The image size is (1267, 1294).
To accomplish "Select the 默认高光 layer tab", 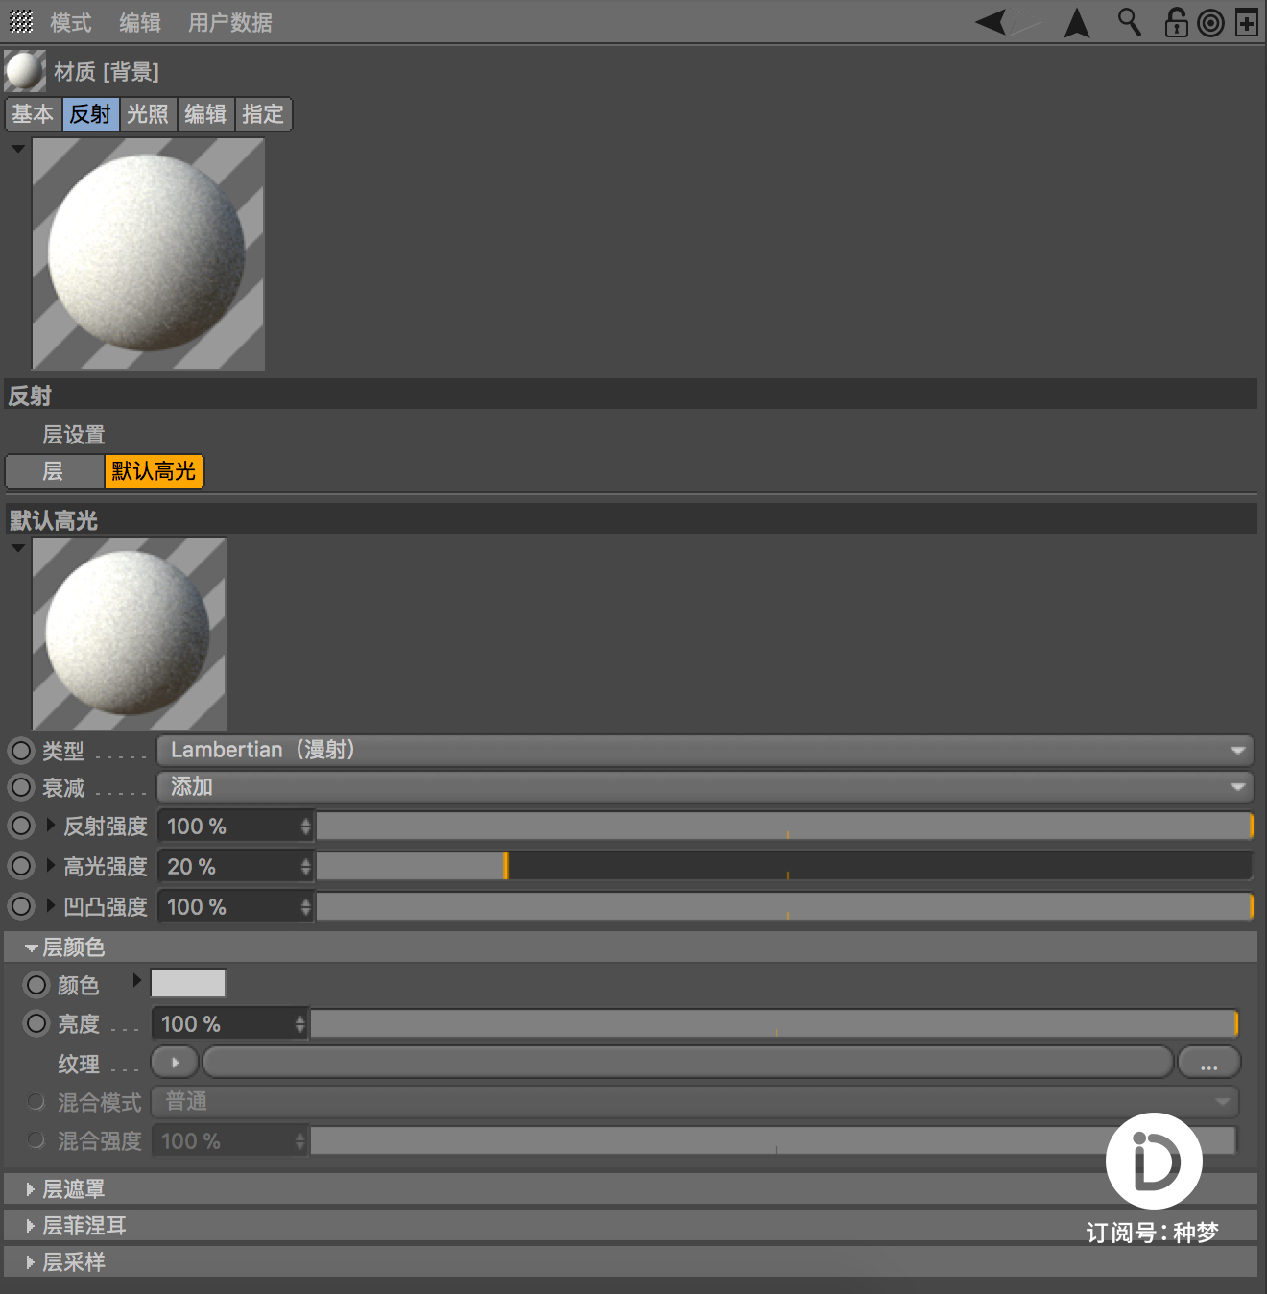I will tap(154, 471).
